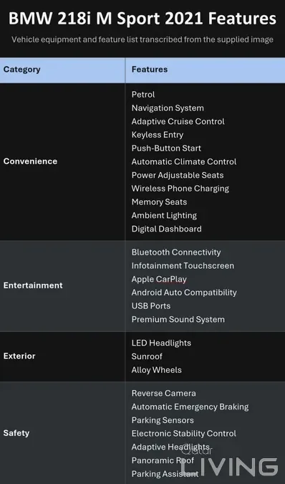Select the Android Auto Compatibility line
The height and width of the screenshot is (484, 285).
(184, 293)
